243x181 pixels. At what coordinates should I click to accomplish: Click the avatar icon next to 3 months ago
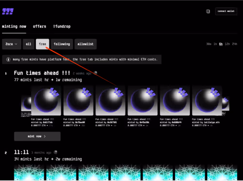pos(55,152)
